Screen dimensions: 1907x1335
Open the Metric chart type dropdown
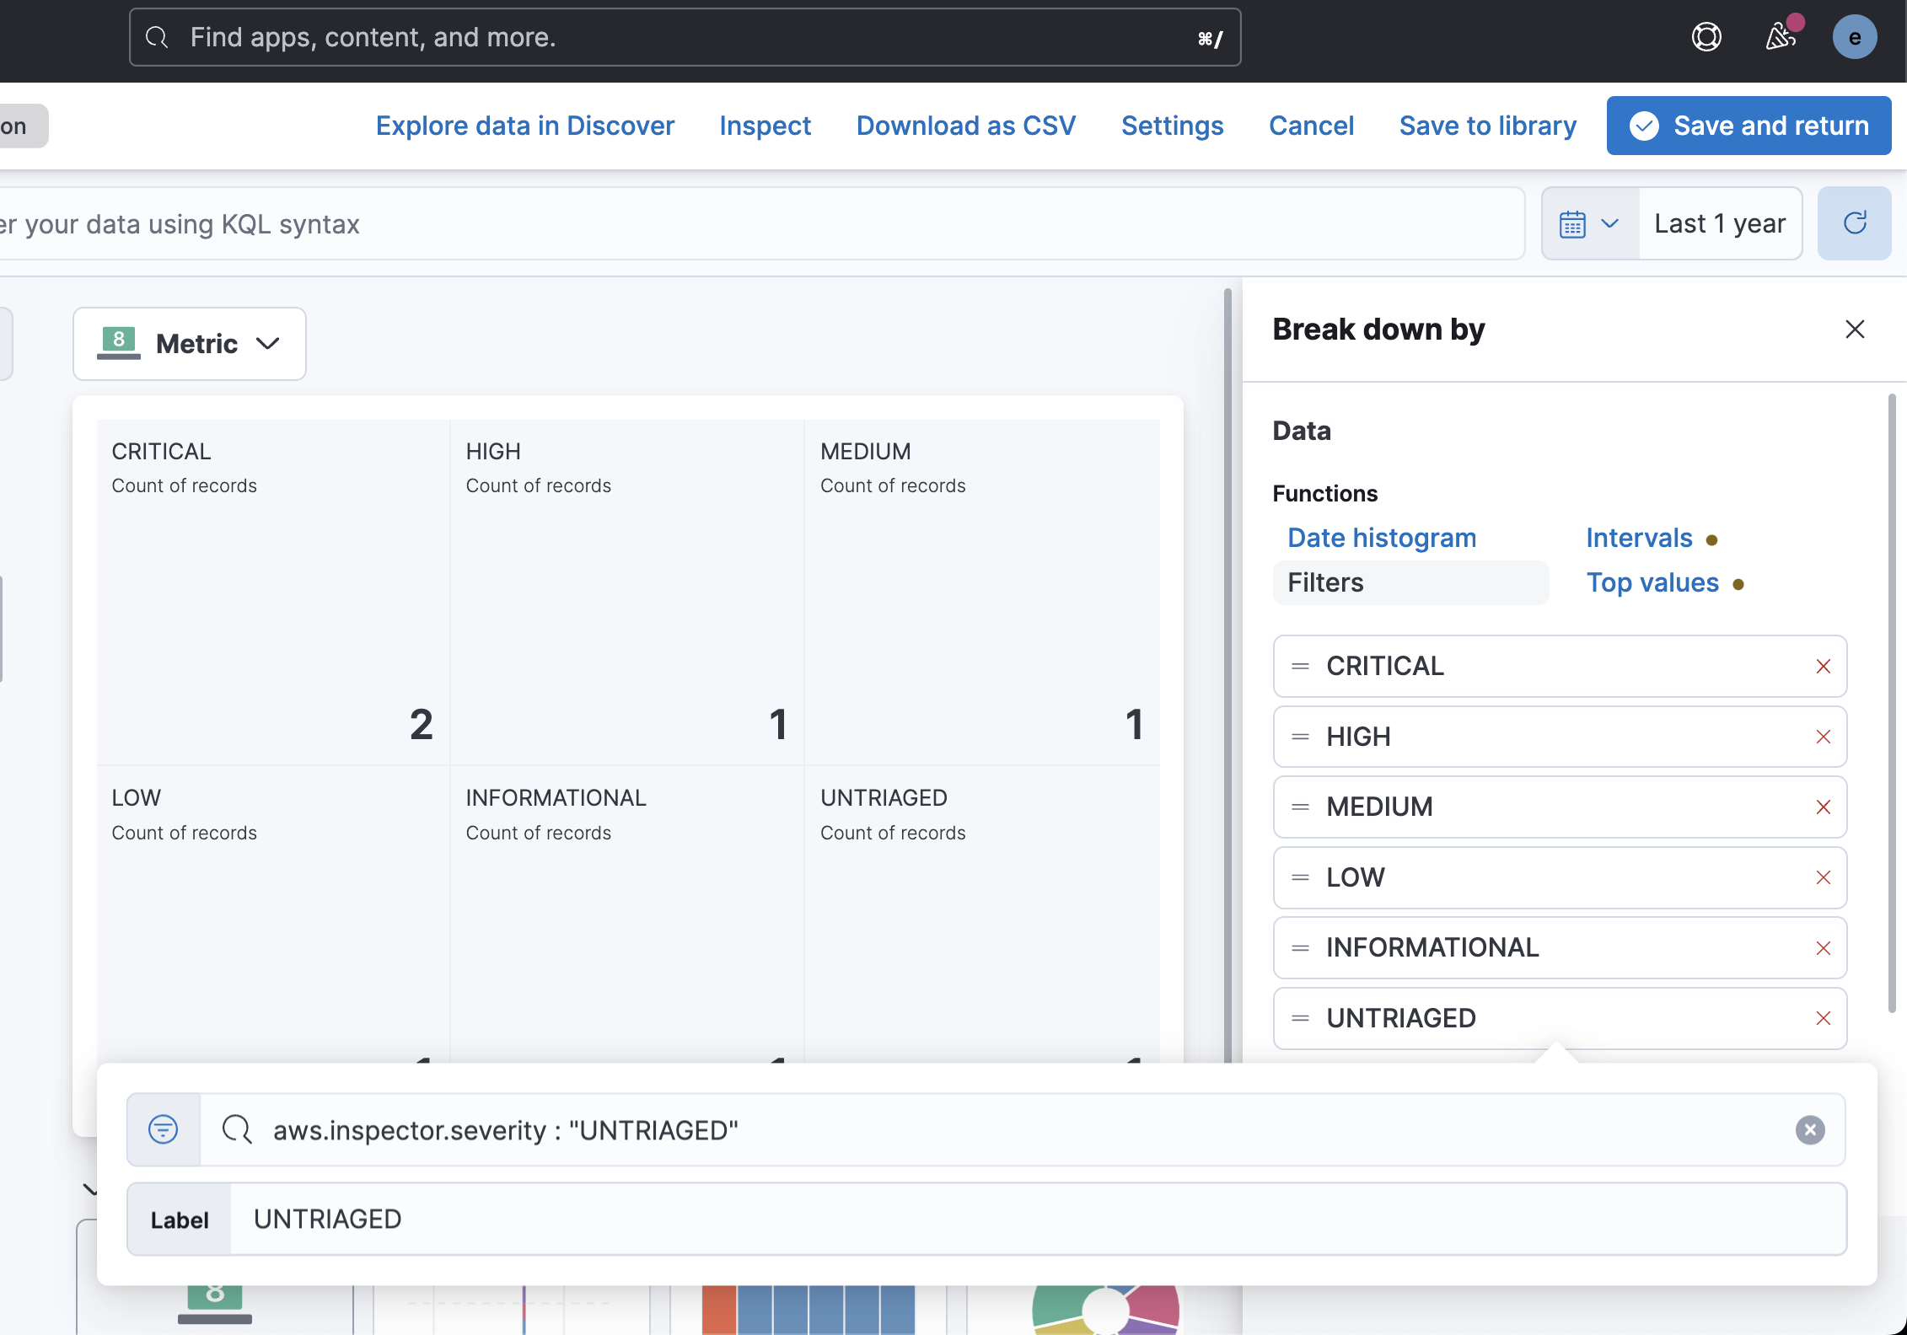point(190,344)
